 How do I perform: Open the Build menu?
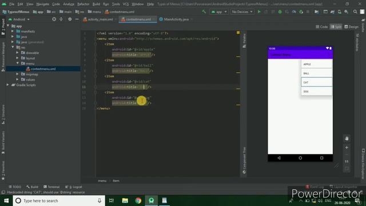tap(96, 4)
